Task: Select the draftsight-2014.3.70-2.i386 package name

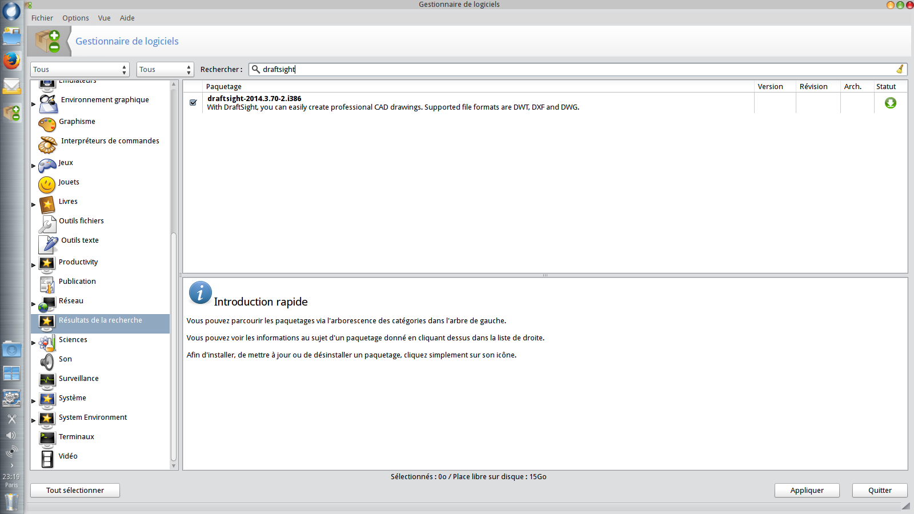Action: (254, 98)
